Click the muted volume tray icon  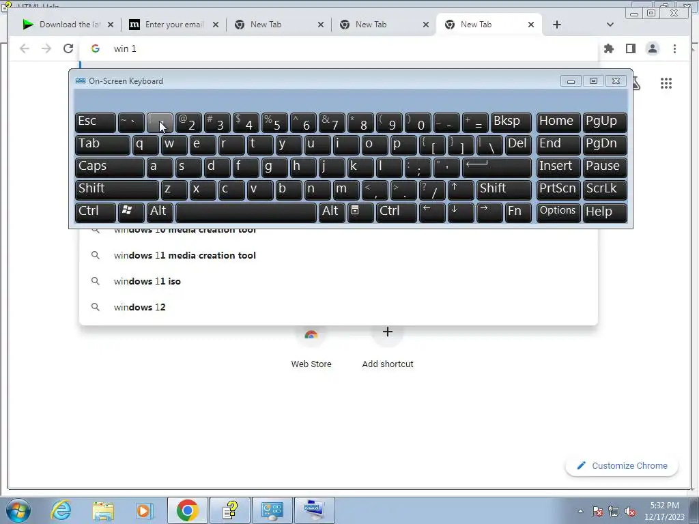coord(630,512)
